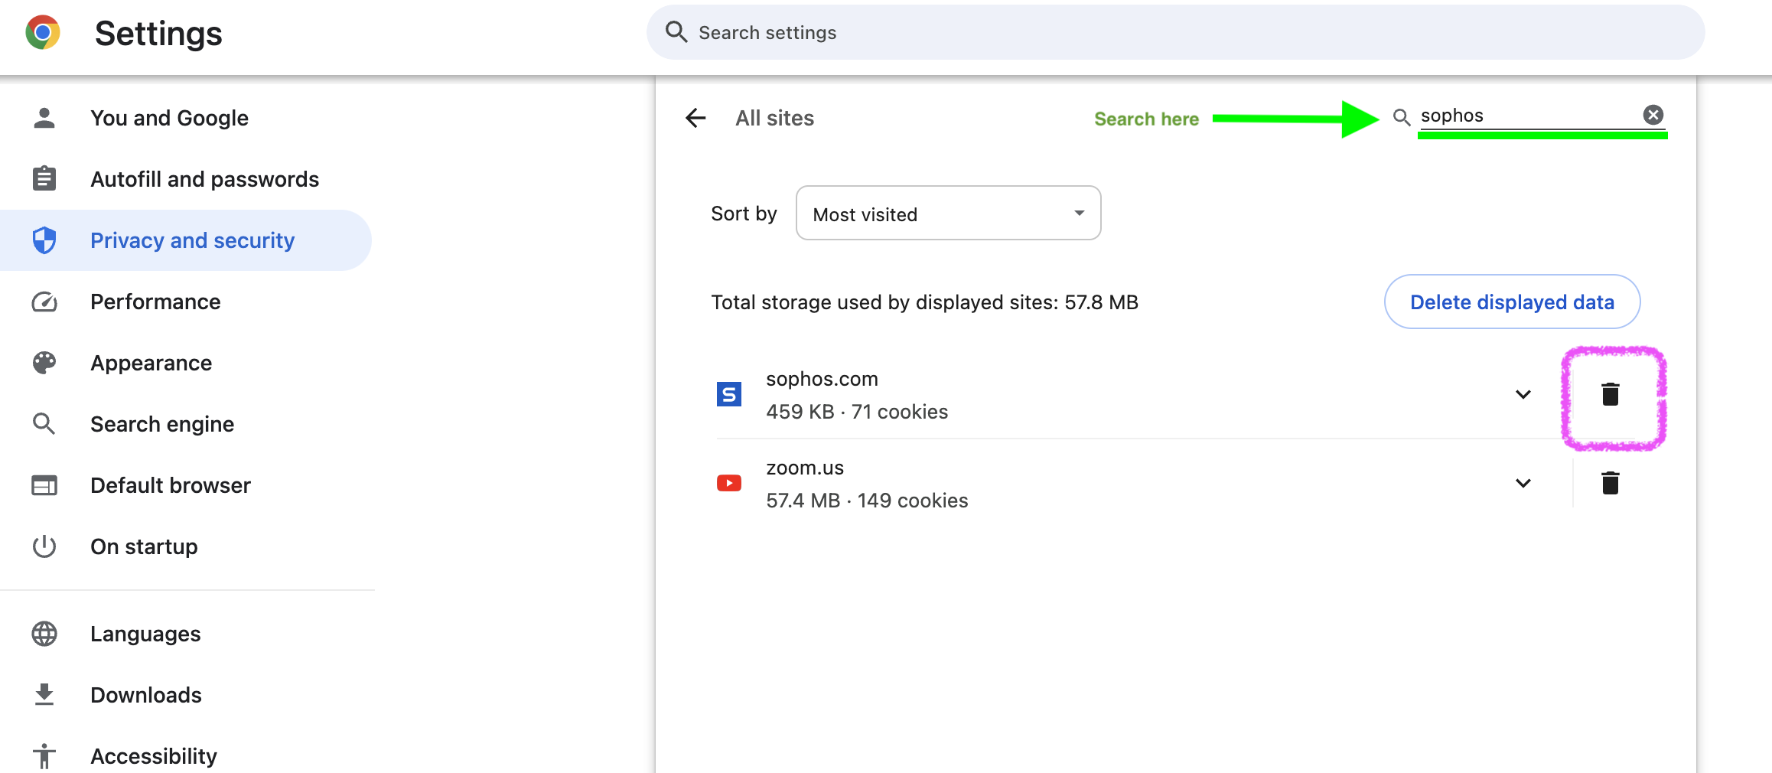Click '459 KB · 71 cookies' text
The image size is (1772, 773).
coord(857,412)
